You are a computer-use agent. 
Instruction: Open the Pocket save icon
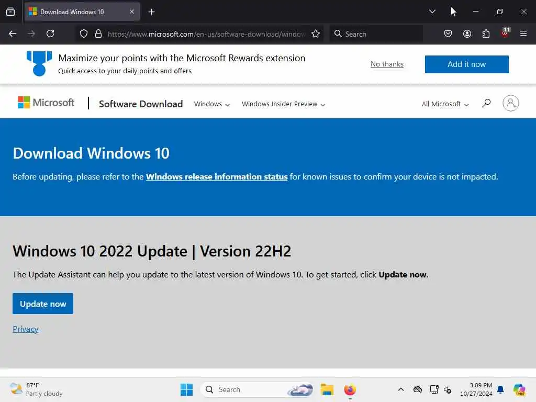(448, 33)
